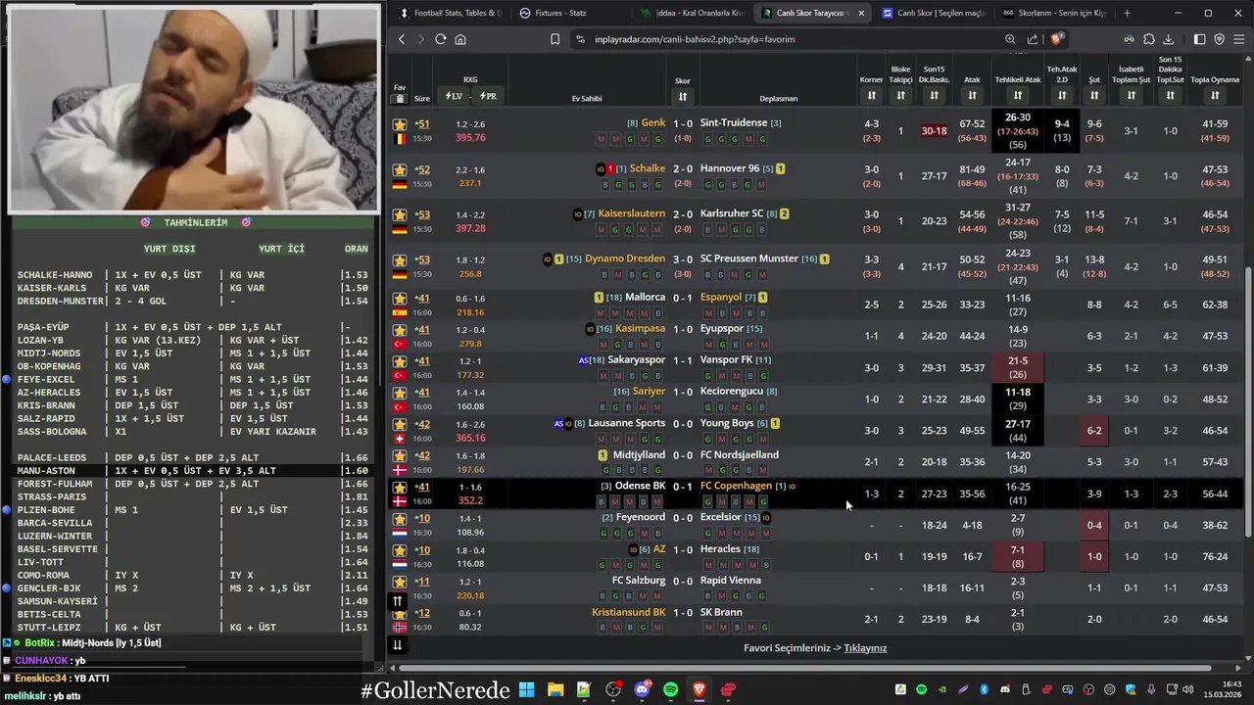Close the Canlı Skor Tarayıcısı tab
Viewport: 1254px width, 705px height.
point(861,13)
